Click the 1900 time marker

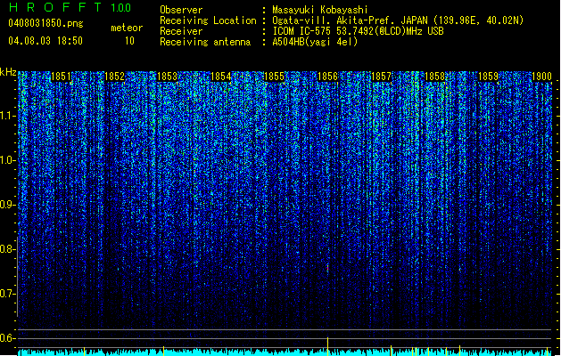541,77
